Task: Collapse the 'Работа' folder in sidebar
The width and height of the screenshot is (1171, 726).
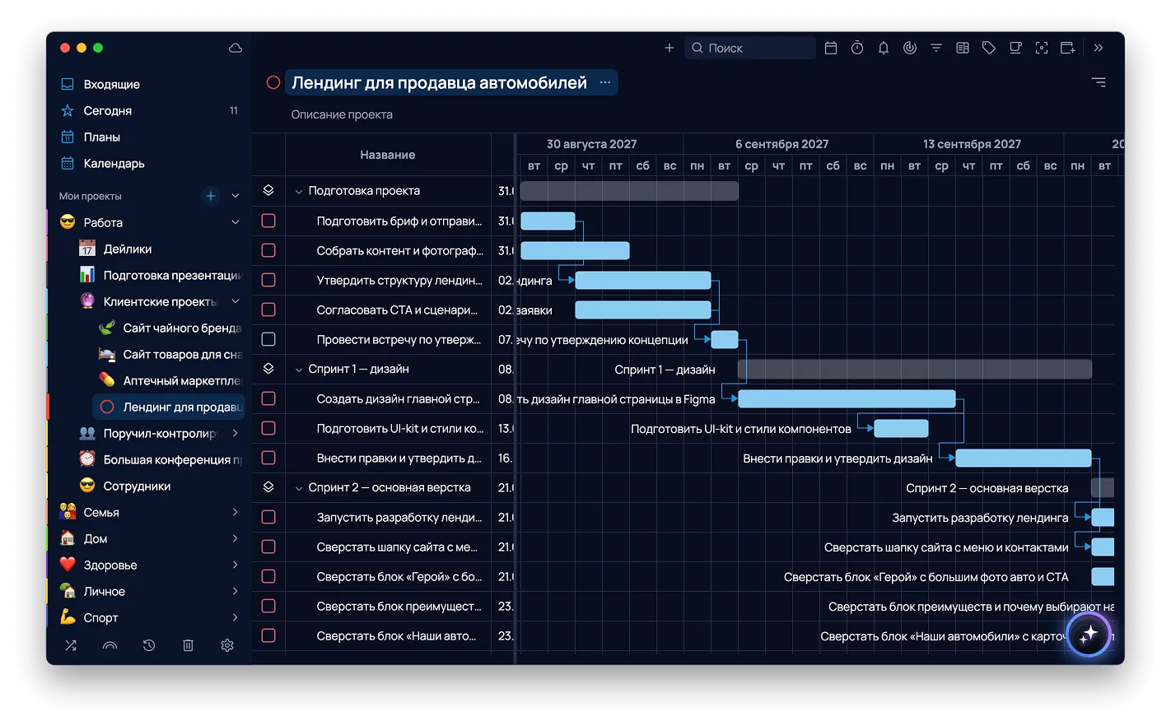Action: [236, 222]
